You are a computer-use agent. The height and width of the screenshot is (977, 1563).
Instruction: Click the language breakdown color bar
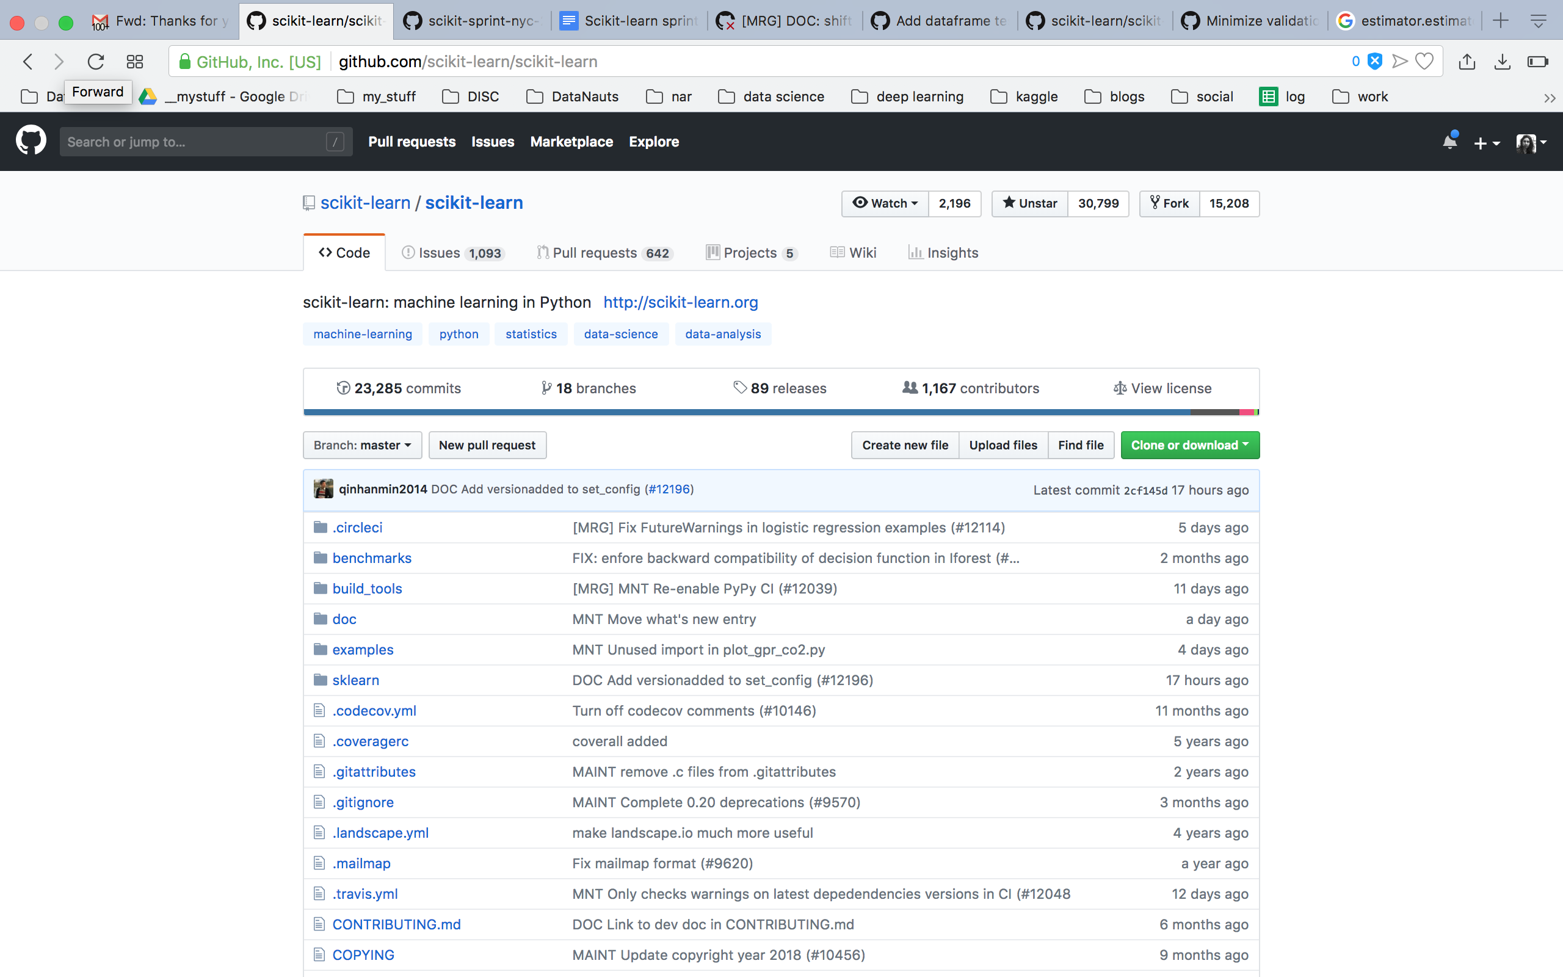click(781, 412)
